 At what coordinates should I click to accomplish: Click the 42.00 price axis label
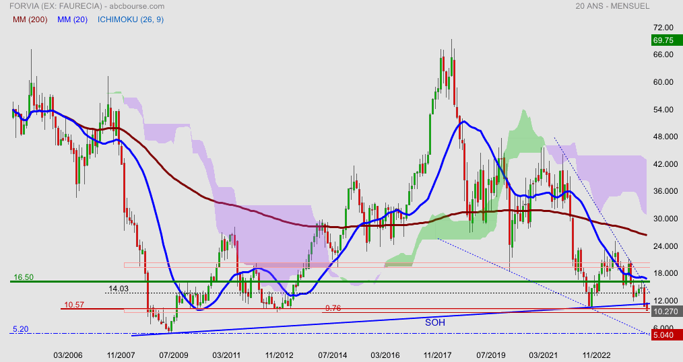pos(665,164)
